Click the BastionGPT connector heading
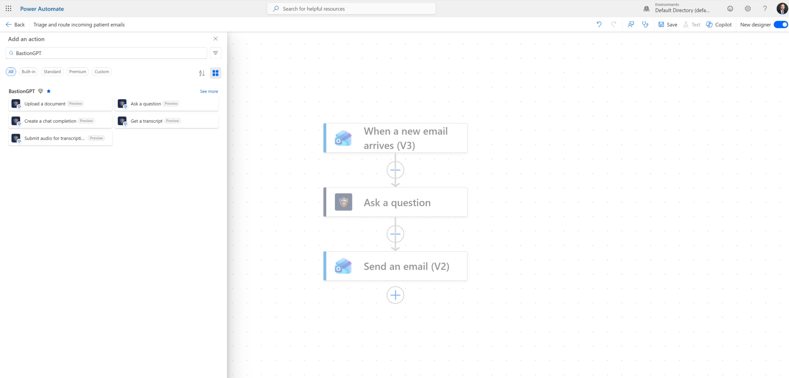This screenshot has height=378, width=789. coord(22,91)
